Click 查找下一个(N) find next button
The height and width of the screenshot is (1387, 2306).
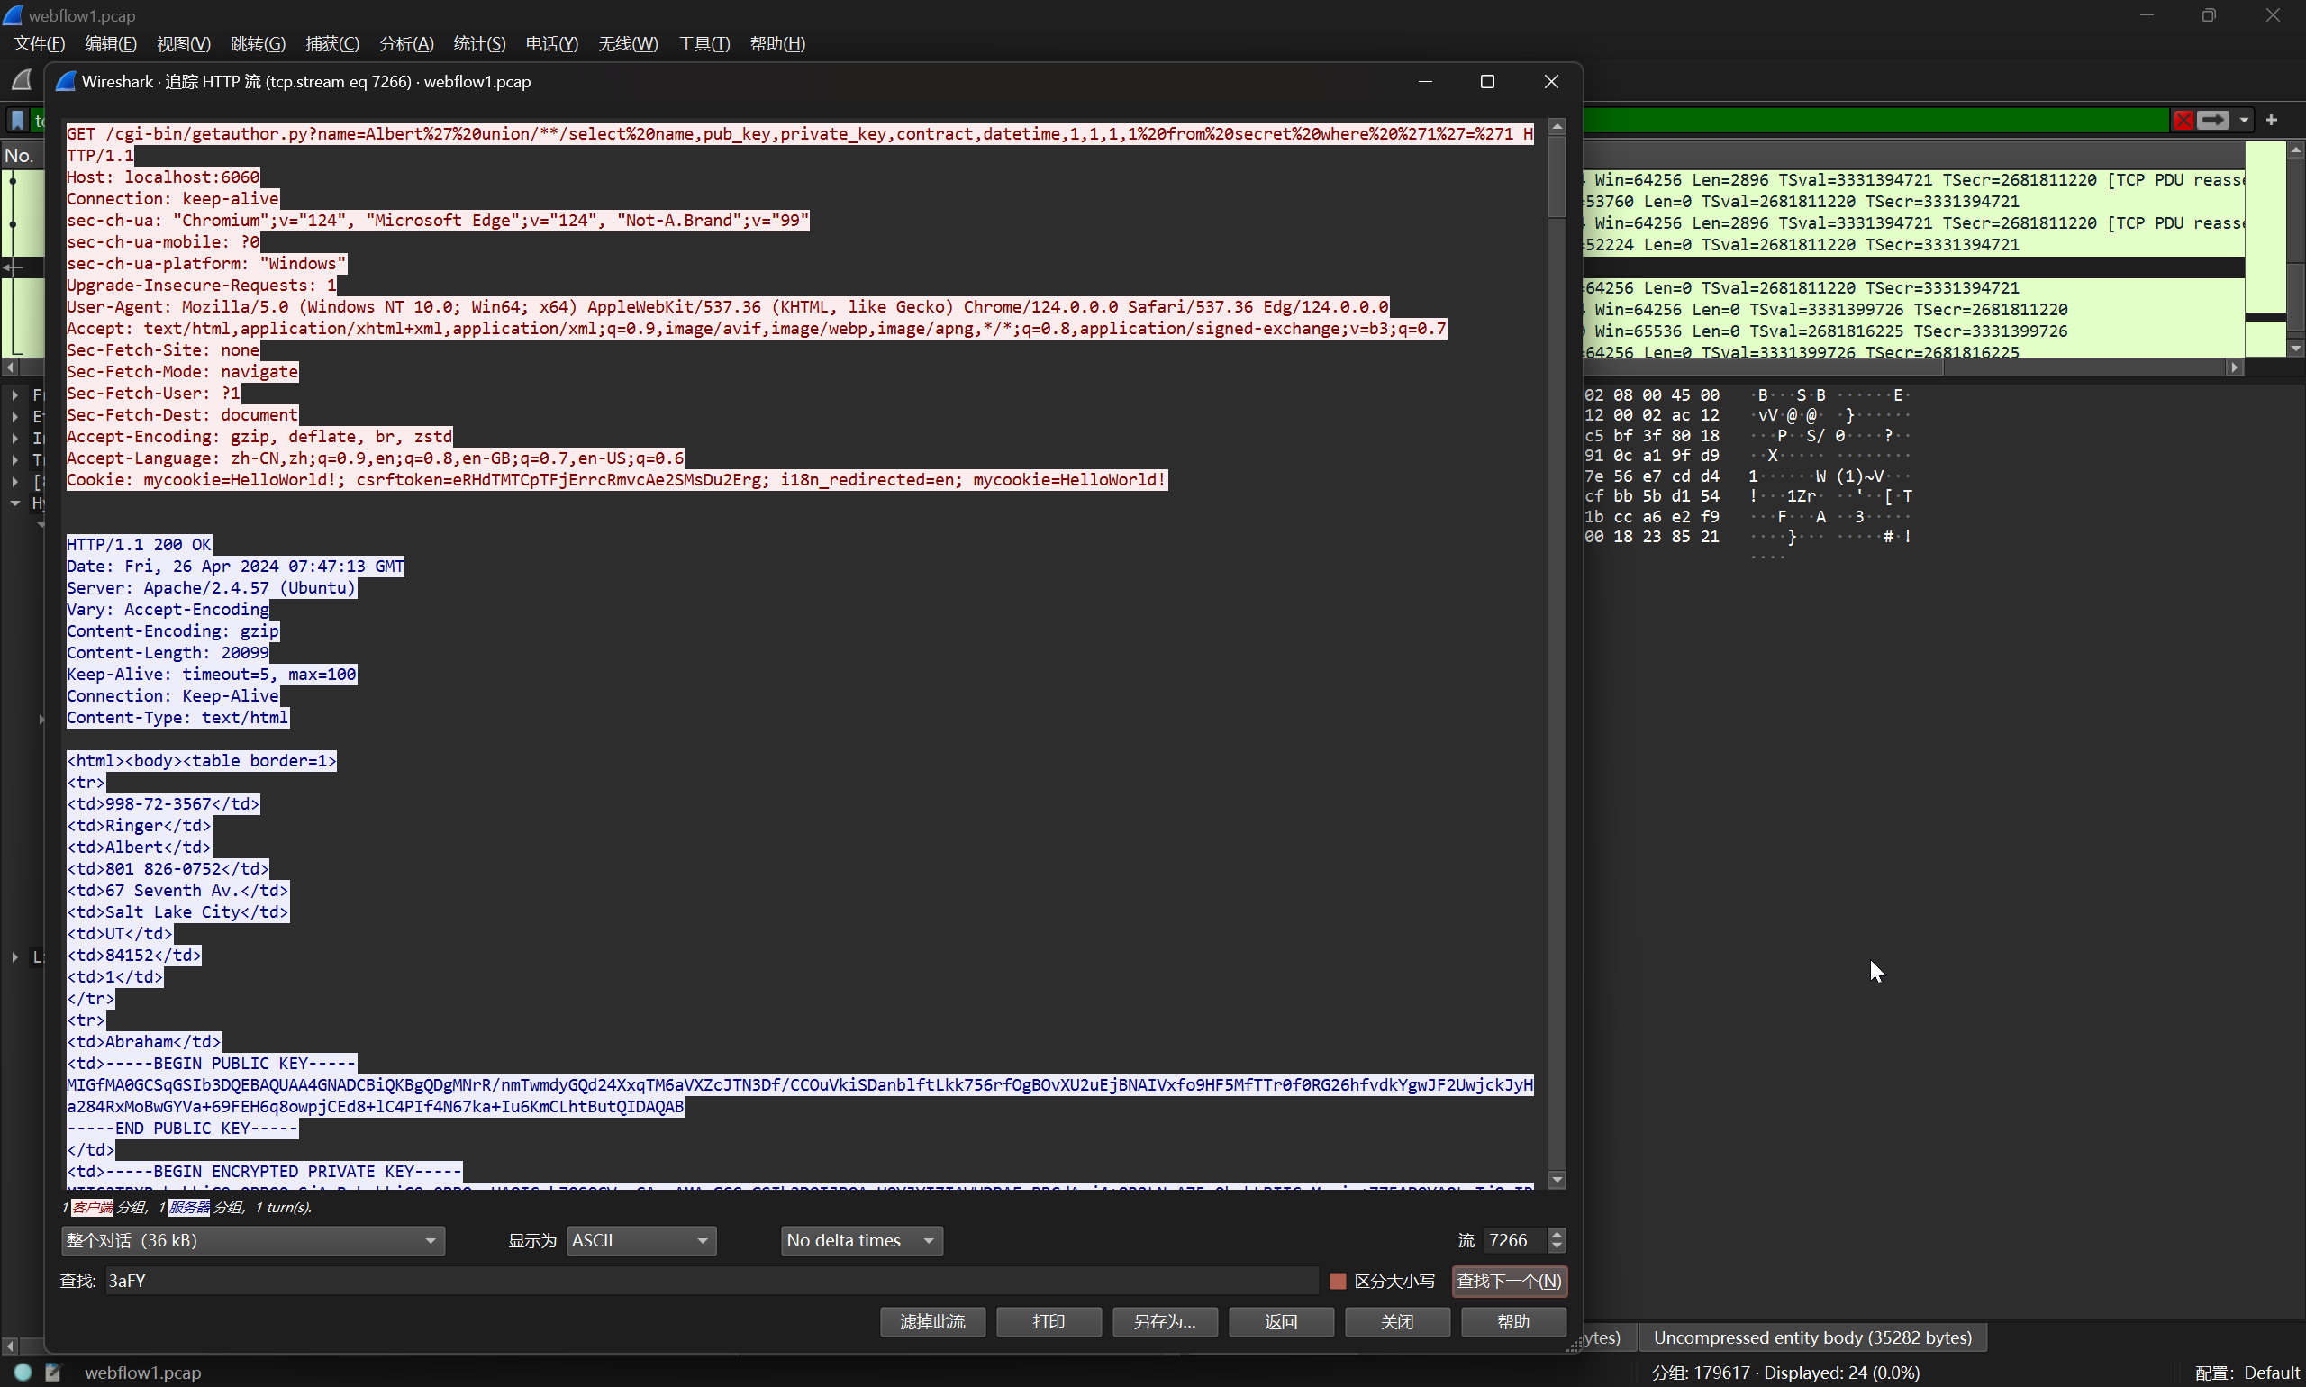coord(1509,1282)
